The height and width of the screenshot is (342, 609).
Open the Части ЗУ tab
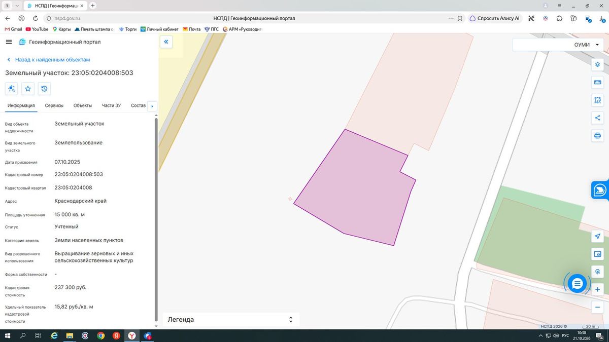pos(111,105)
